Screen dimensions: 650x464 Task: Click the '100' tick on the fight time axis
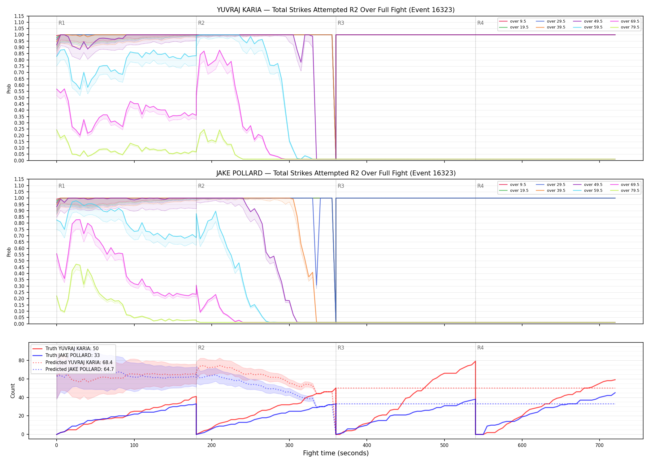[x=134, y=445]
